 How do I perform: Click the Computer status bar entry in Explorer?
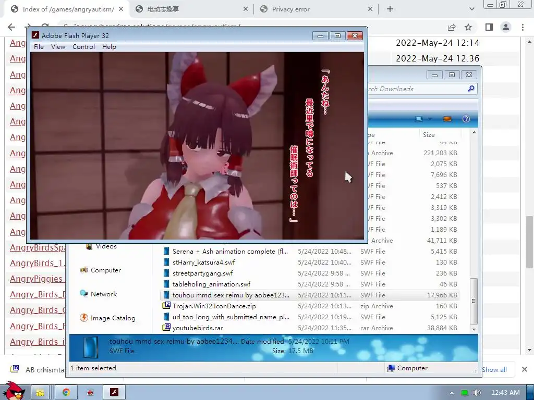pyautogui.click(x=407, y=368)
